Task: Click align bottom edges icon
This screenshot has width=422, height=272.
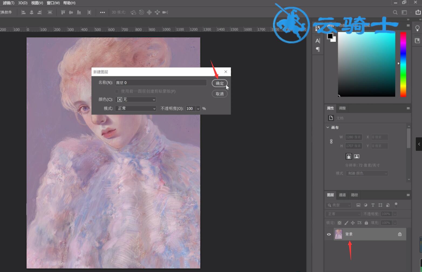Action: [x=79, y=12]
